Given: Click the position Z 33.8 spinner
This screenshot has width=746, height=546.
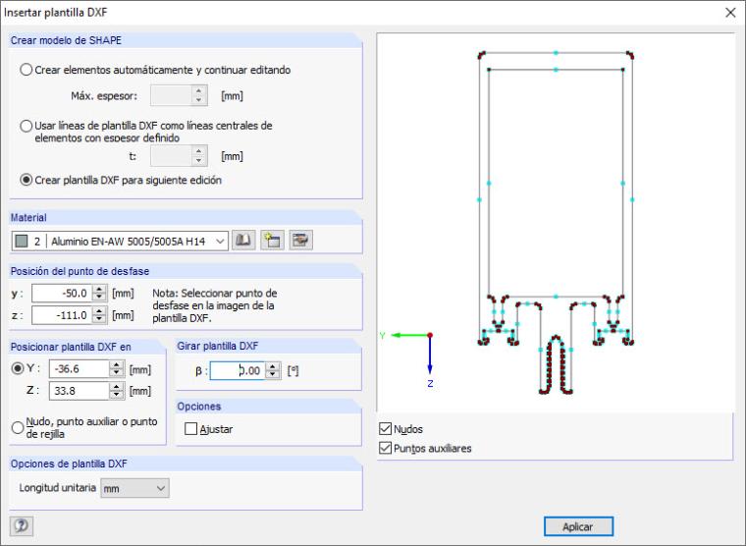Looking at the screenshot, I should [117, 391].
